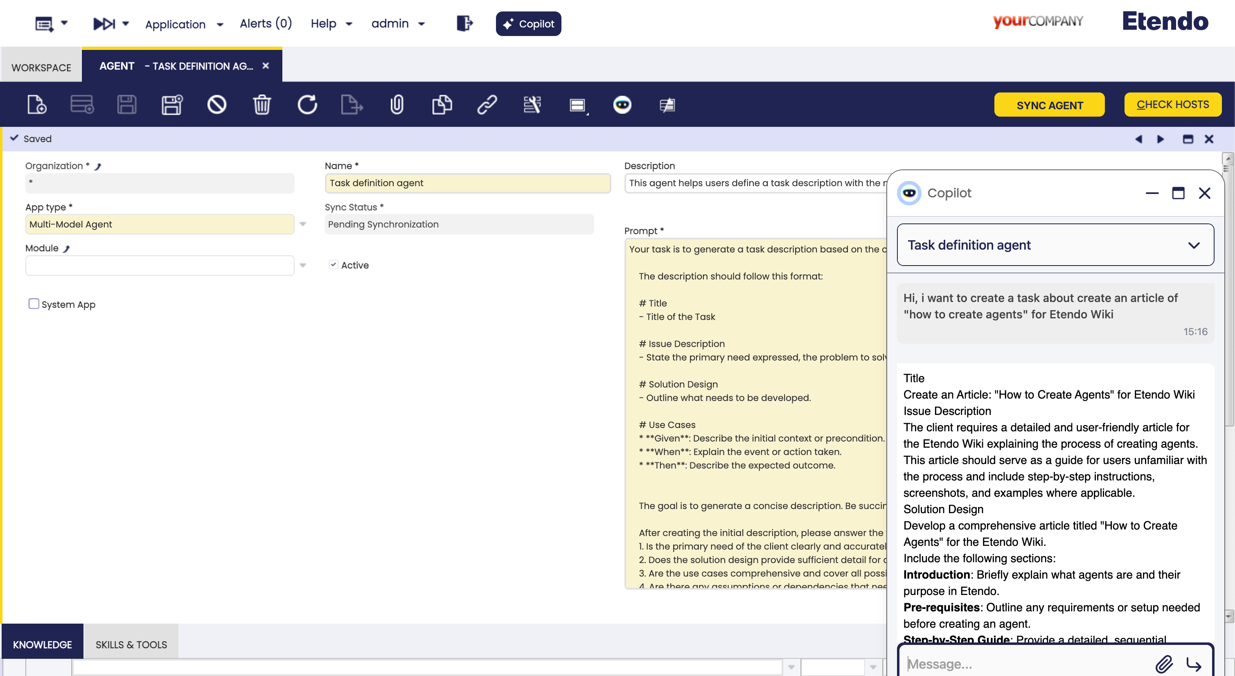The width and height of the screenshot is (1235, 676).
Task: Click the Organization field
Action: (160, 183)
